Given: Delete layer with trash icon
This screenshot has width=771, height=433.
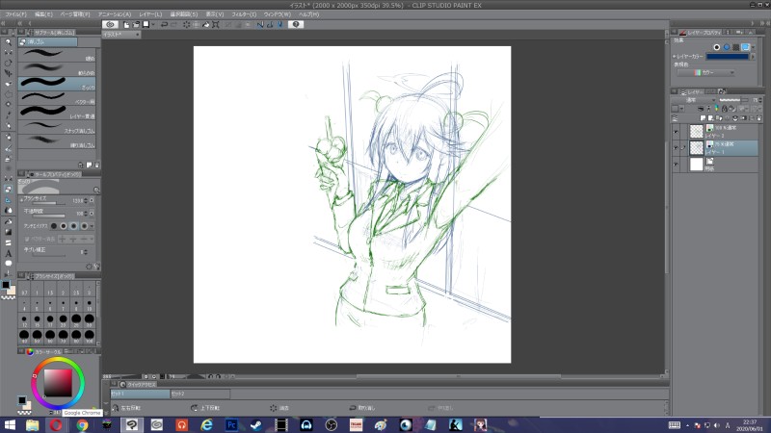Looking at the screenshot, I should [759, 118].
